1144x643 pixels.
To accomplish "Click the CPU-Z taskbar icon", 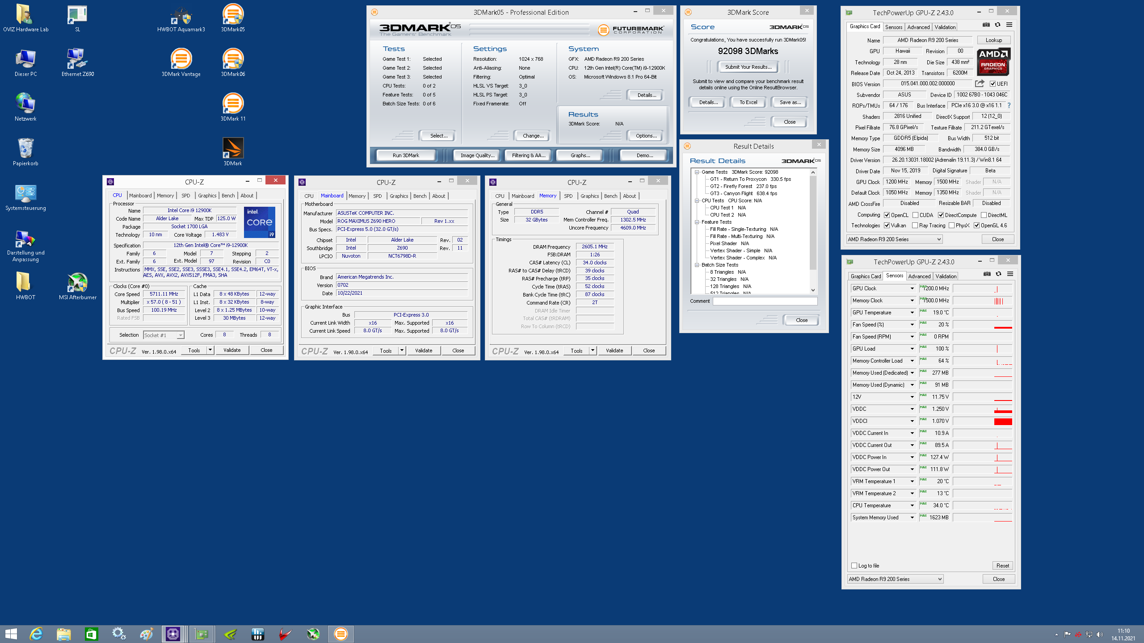I will (x=172, y=634).
